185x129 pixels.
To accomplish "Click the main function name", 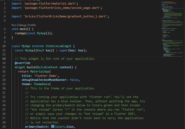I will pyautogui.click(x=23, y=29).
